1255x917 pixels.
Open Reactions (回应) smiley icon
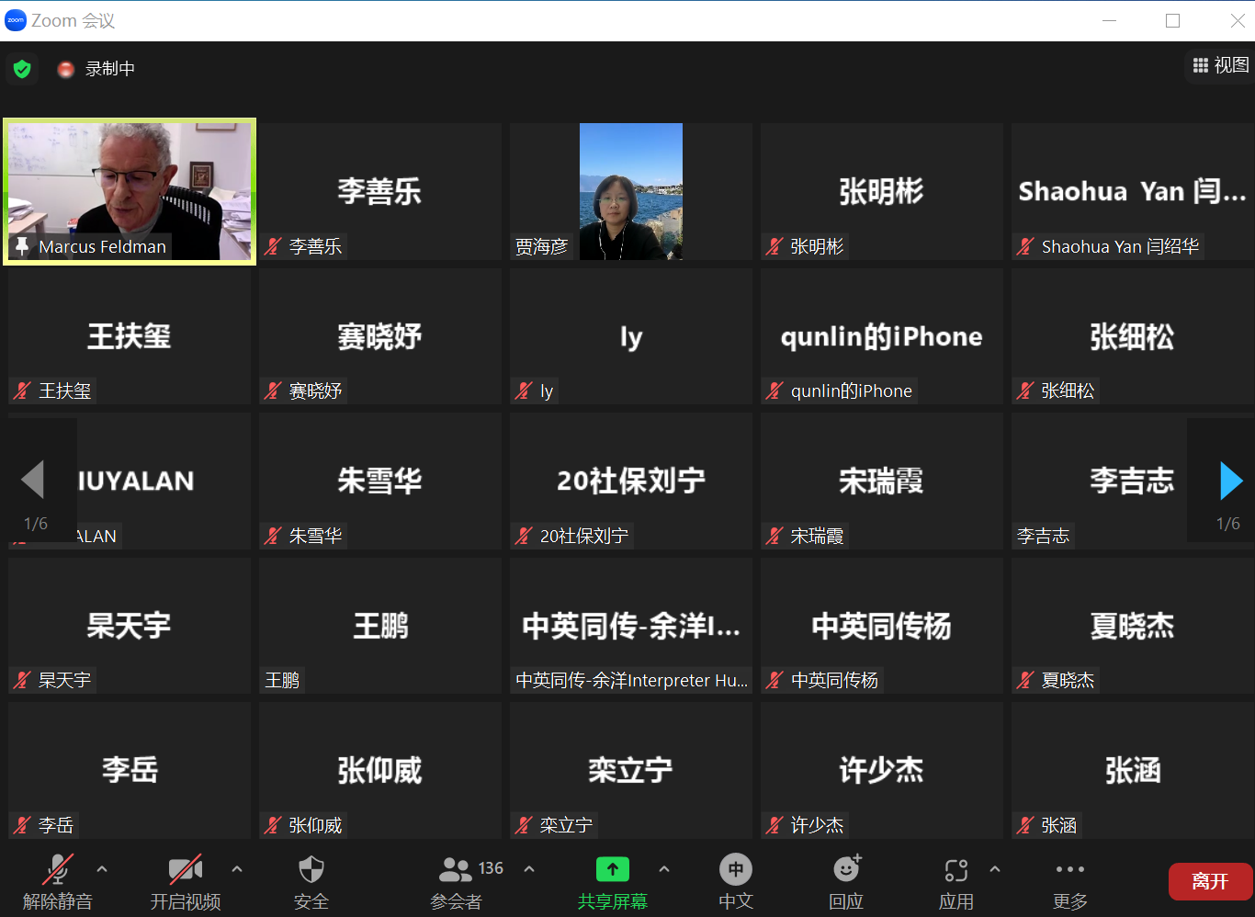pos(846,869)
